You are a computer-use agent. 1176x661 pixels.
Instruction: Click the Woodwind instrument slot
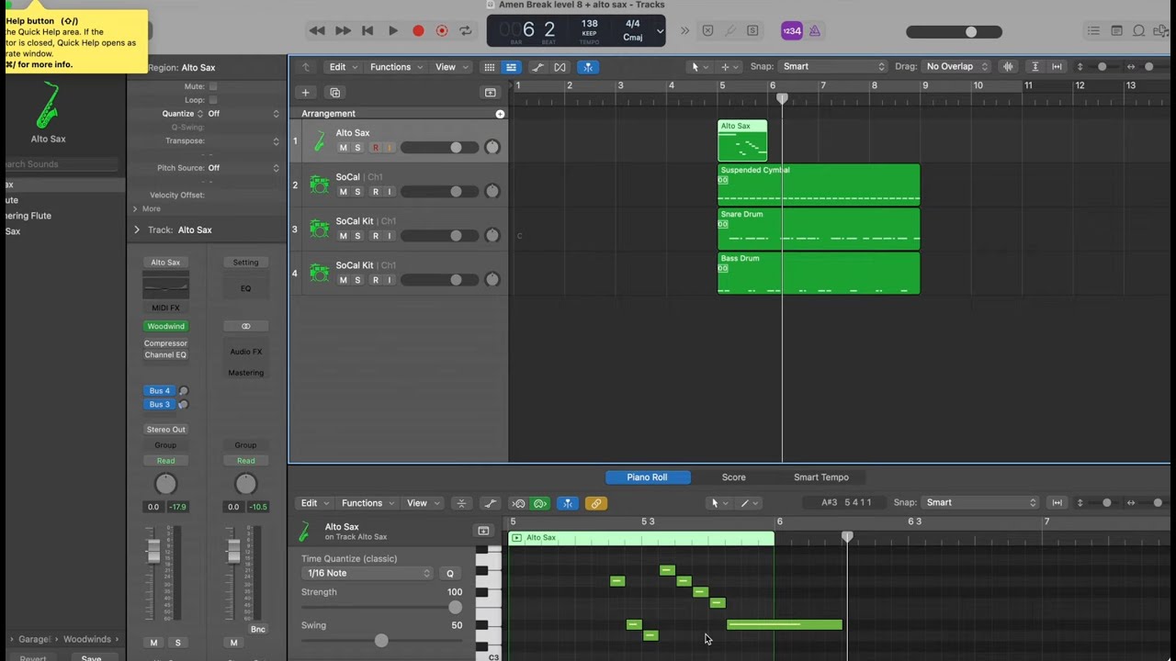pos(165,326)
